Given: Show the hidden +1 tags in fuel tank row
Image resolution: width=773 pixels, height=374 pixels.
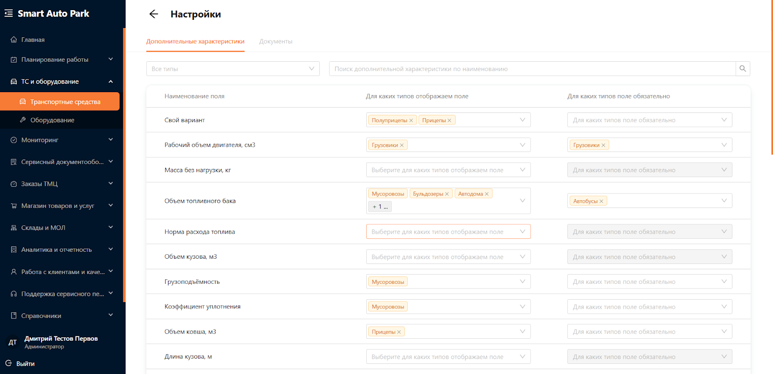Looking at the screenshot, I should coord(380,207).
